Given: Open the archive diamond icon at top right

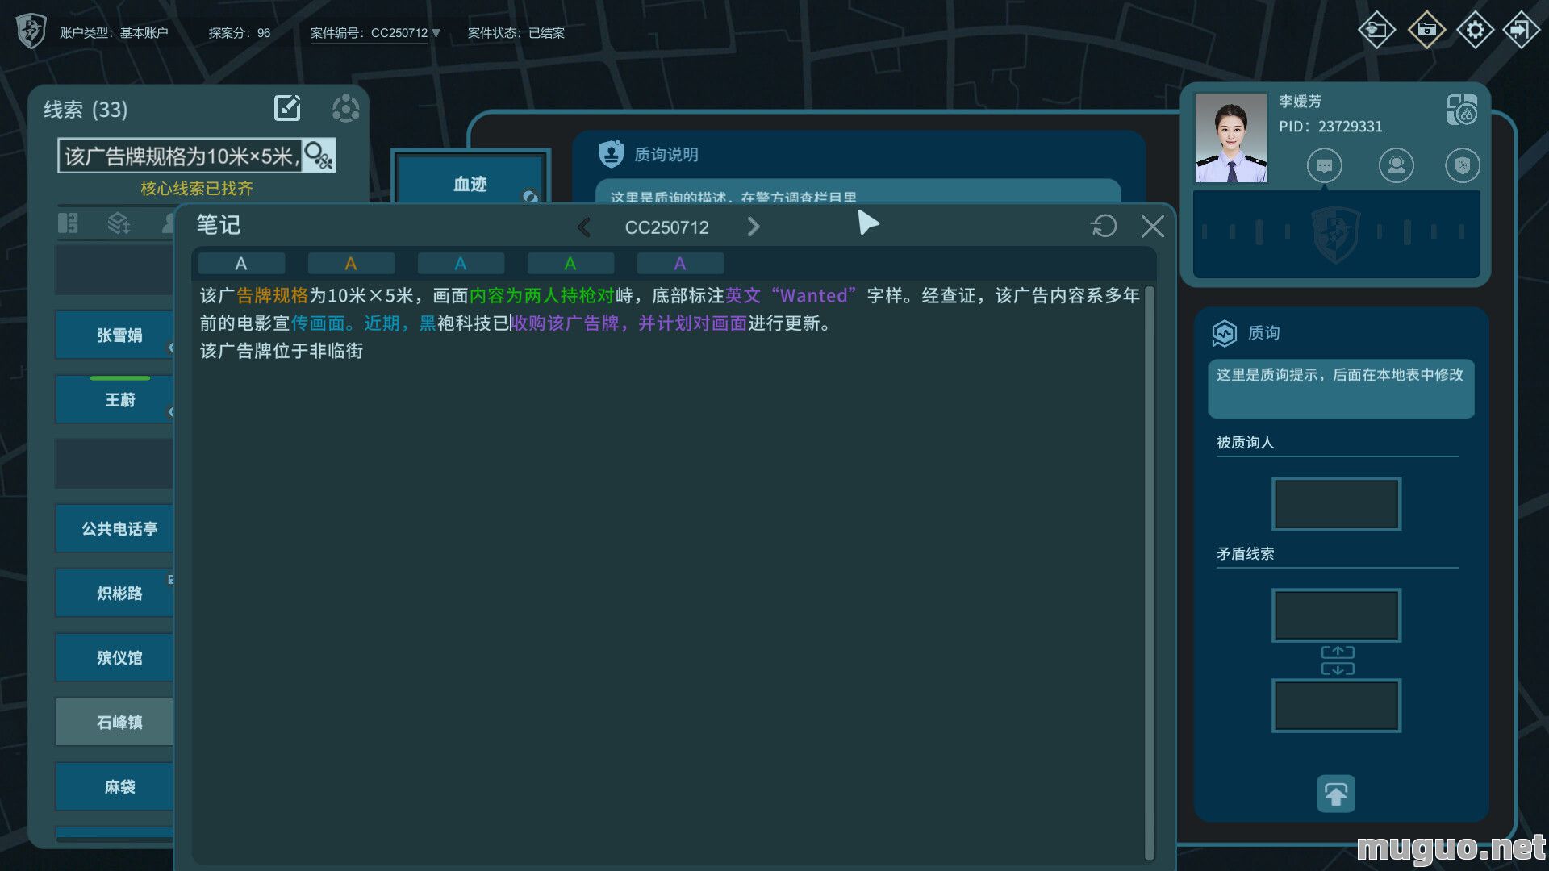Looking at the screenshot, I should pos(1426,30).
